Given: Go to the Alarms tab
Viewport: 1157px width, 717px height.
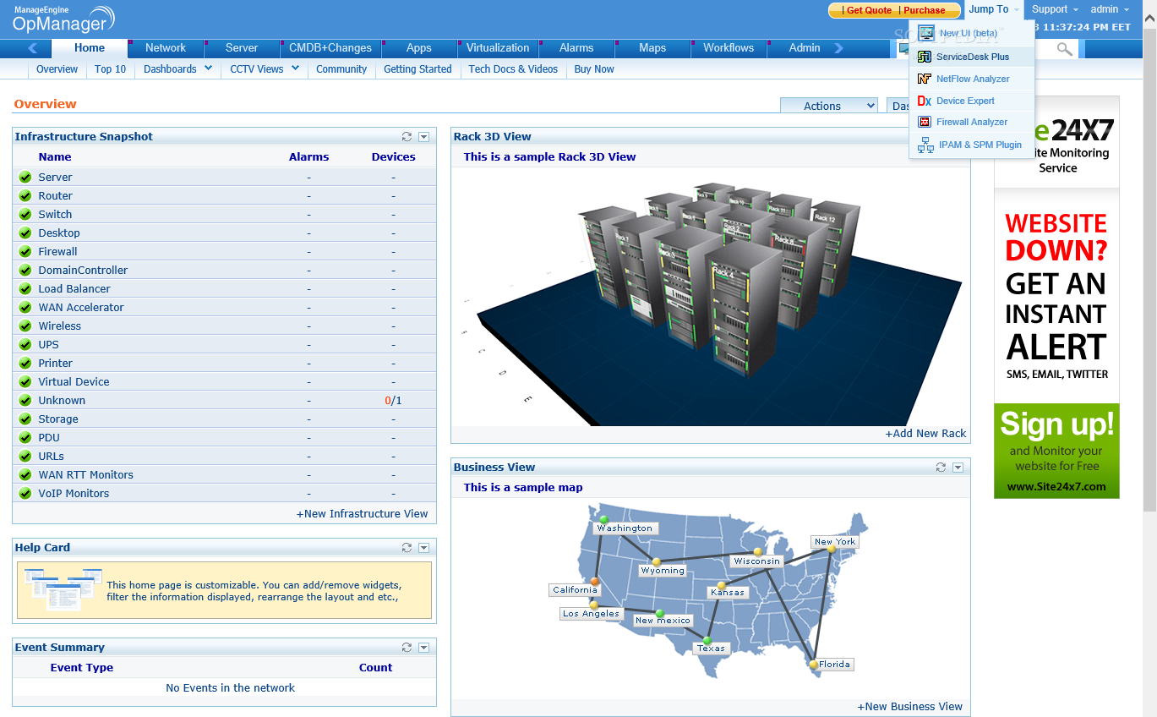Looking at the screenshot, I should [x=576, y=48].
